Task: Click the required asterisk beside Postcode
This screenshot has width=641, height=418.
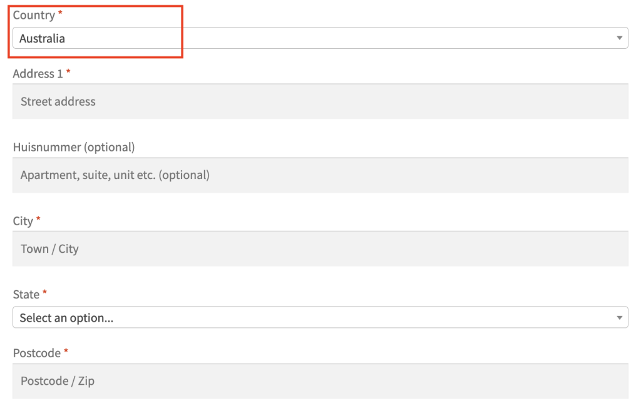Action: [66, 352]
